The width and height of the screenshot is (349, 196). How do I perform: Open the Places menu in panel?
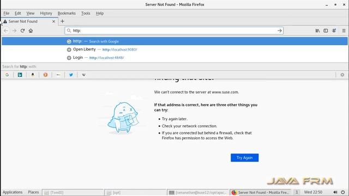click(33, 192)
